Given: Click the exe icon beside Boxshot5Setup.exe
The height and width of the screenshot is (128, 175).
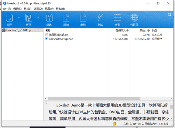Looking at the screenshot, I should (47, 39).
